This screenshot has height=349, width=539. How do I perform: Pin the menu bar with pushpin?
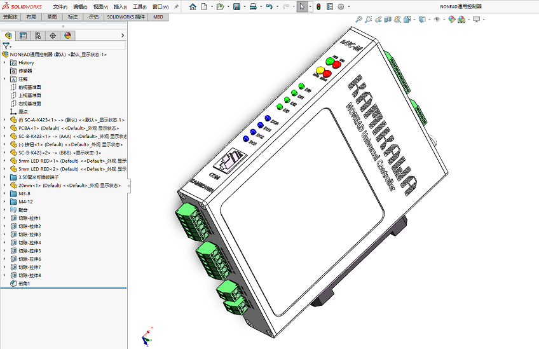click(176, 6)
